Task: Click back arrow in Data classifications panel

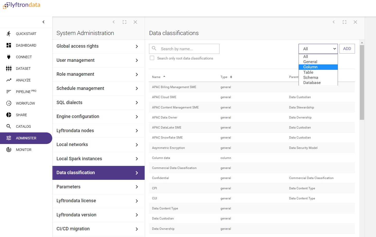Action: [x=334, y=22]
